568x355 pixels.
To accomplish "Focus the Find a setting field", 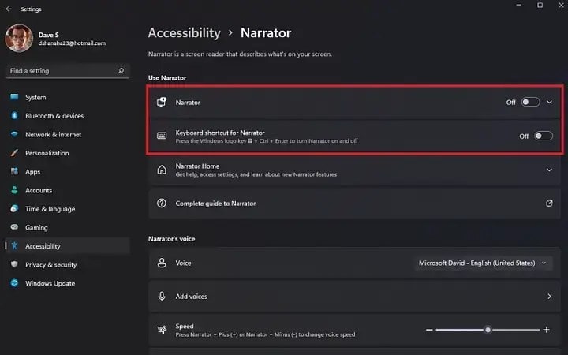I will click(x=67, y=71).
